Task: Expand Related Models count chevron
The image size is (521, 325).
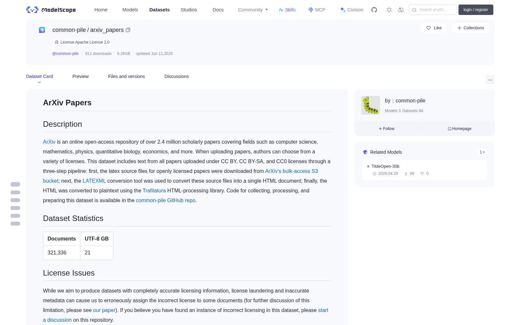Action: pyautogui.click(x=482, y=152)
